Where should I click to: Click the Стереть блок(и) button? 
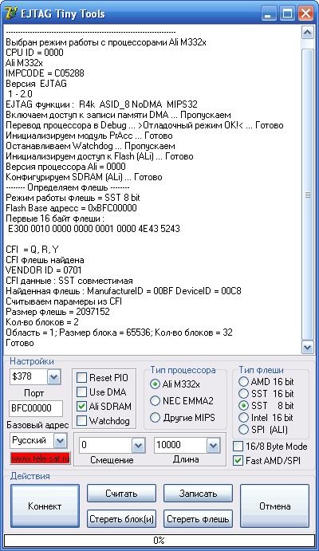click(121, 519)
